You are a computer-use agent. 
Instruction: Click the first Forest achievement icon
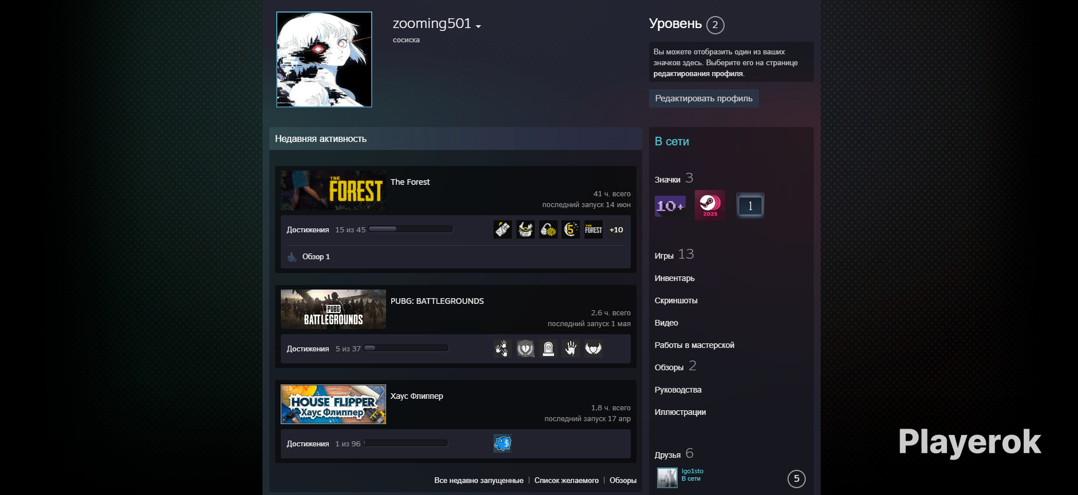[x=503, y=229]
